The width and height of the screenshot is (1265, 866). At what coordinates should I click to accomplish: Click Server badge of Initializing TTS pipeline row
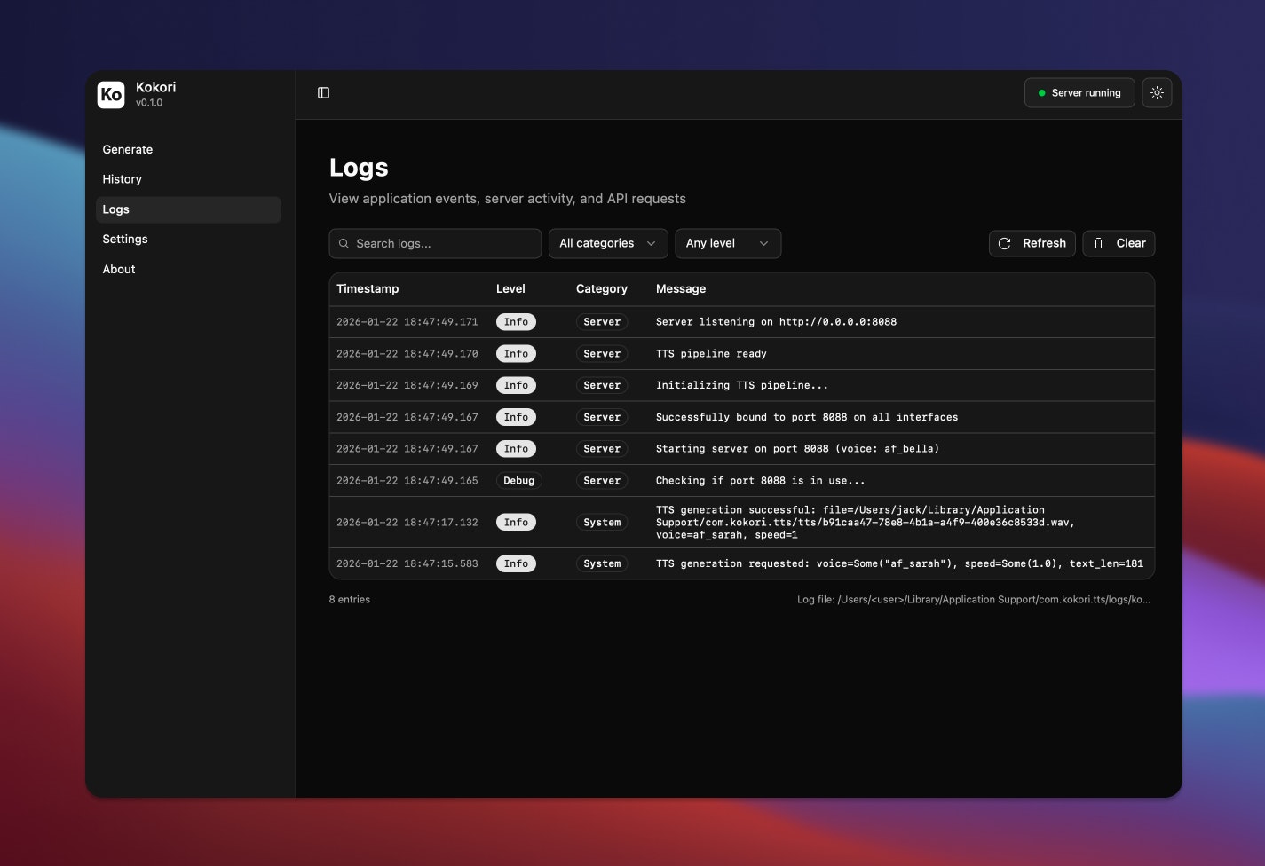602,386
